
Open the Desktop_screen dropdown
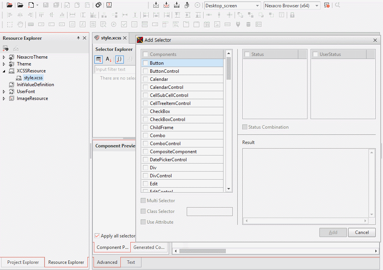coord(257,6)
